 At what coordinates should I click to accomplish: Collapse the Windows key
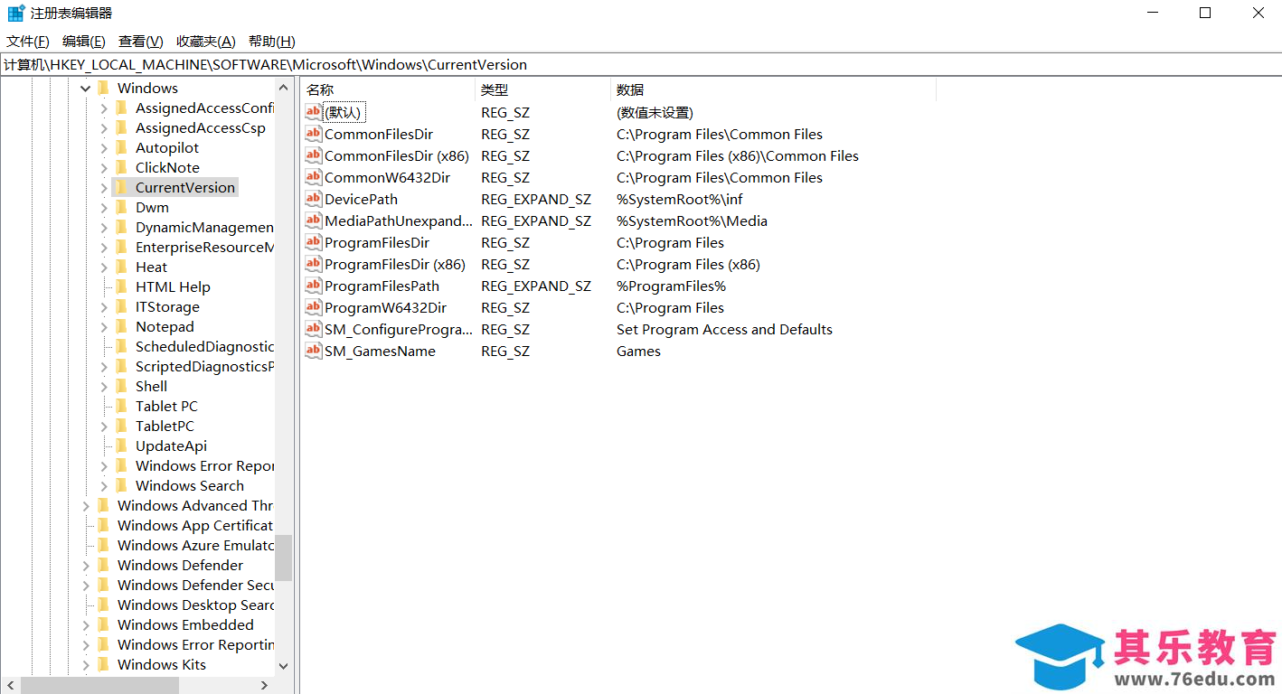click(86, 89)
